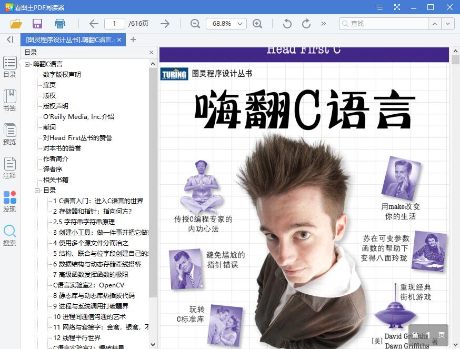Click the page number input field
This screenshot has width=460, height=349.
coord(115,24)
